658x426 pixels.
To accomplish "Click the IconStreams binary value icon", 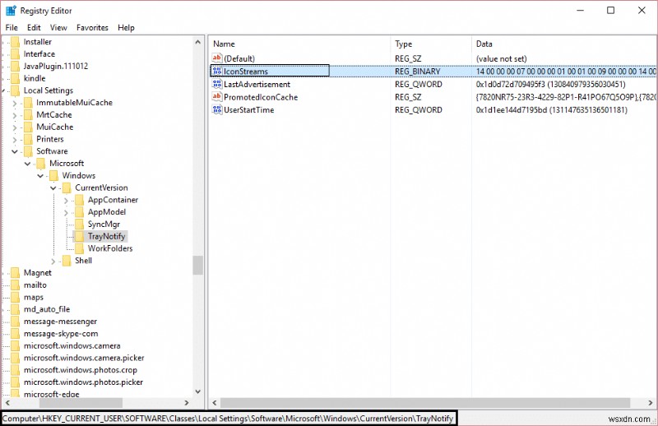I will point(217,71).
